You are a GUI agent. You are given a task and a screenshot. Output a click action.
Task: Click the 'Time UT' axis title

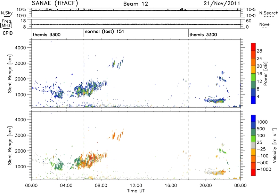[x=136, y=191]
